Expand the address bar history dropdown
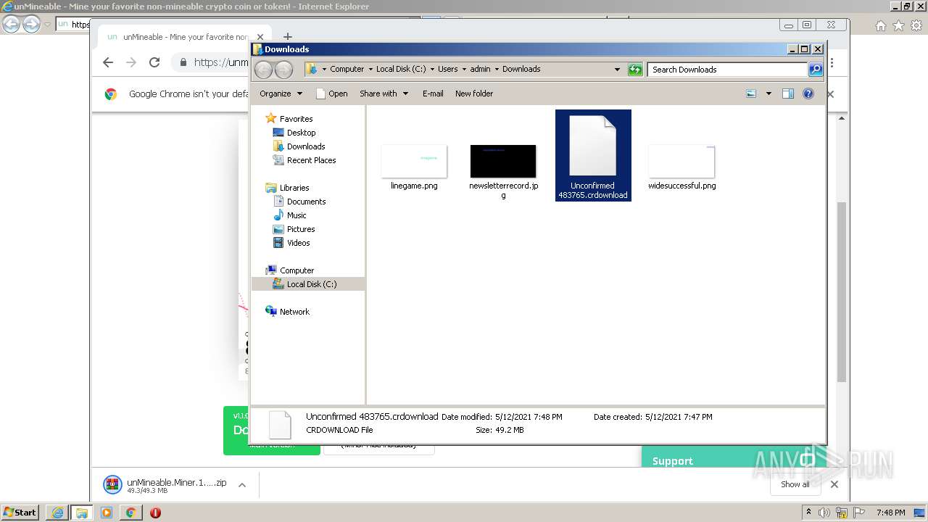The height and width of the screenshot is (522, 928). pyautogui.click(x=617, y=70)
